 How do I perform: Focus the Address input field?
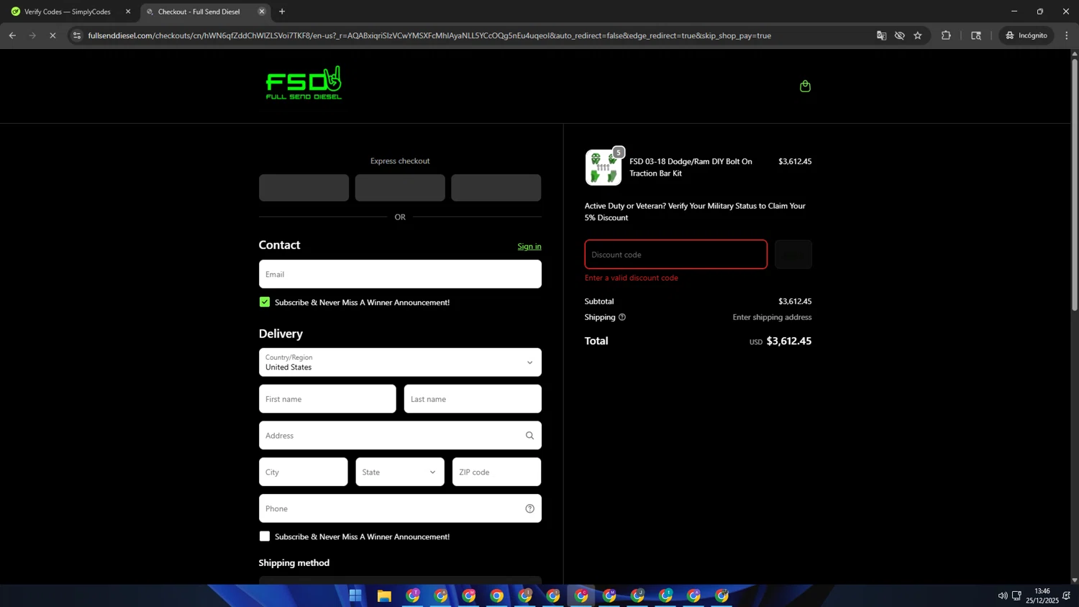click(400, 436)
